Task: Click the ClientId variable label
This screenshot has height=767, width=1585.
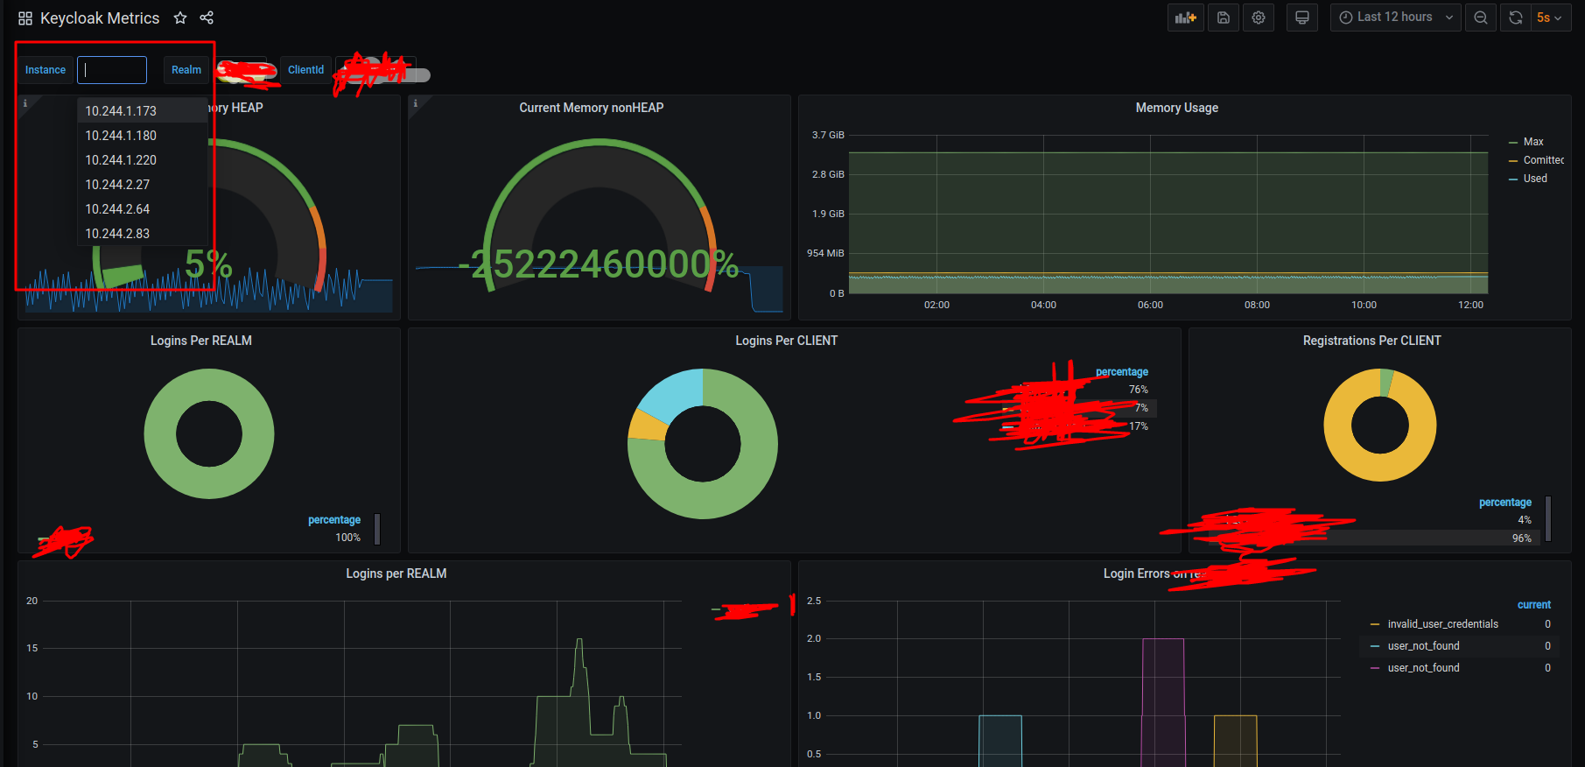Action: point(306,70)
